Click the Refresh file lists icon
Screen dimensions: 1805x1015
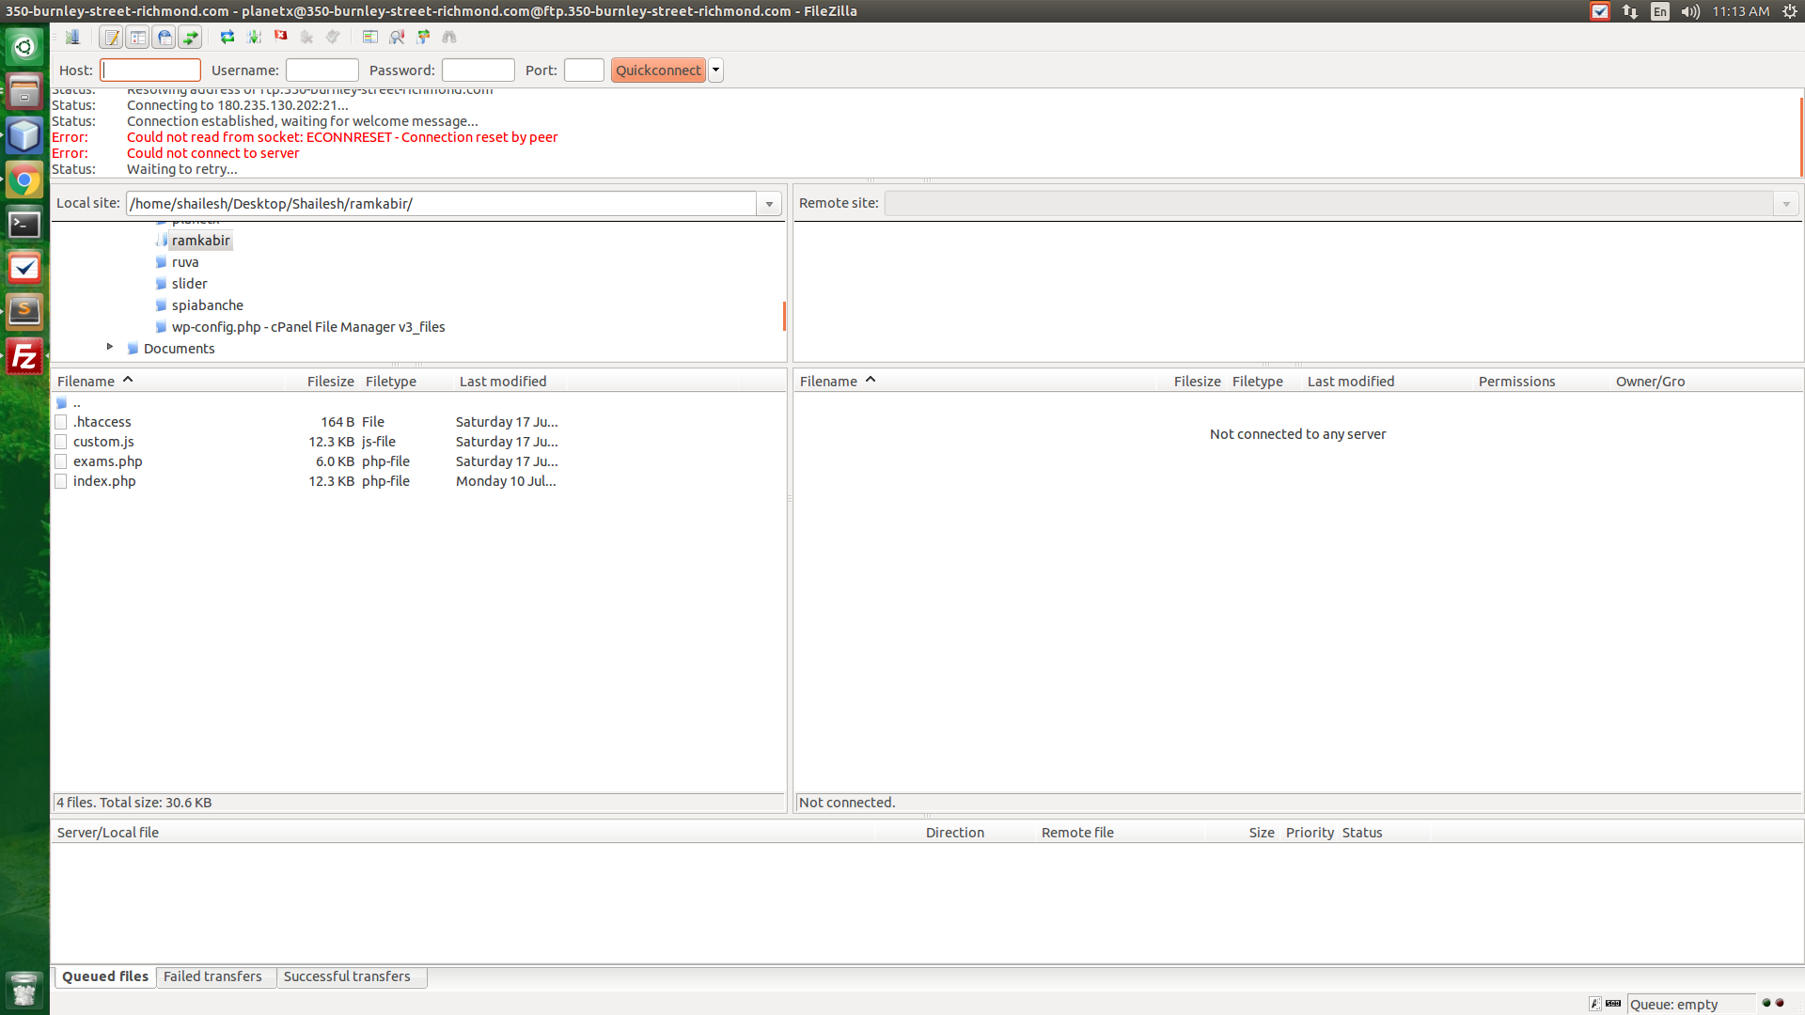228,38
